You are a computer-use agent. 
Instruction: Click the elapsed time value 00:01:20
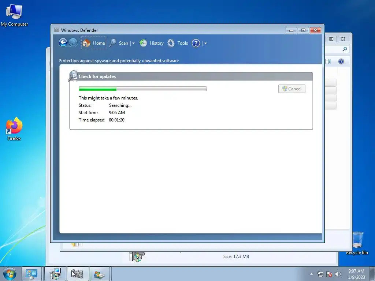coord(117,120)
